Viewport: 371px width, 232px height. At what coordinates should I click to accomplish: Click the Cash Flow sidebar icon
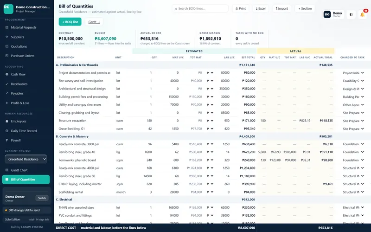click(7, 74)
